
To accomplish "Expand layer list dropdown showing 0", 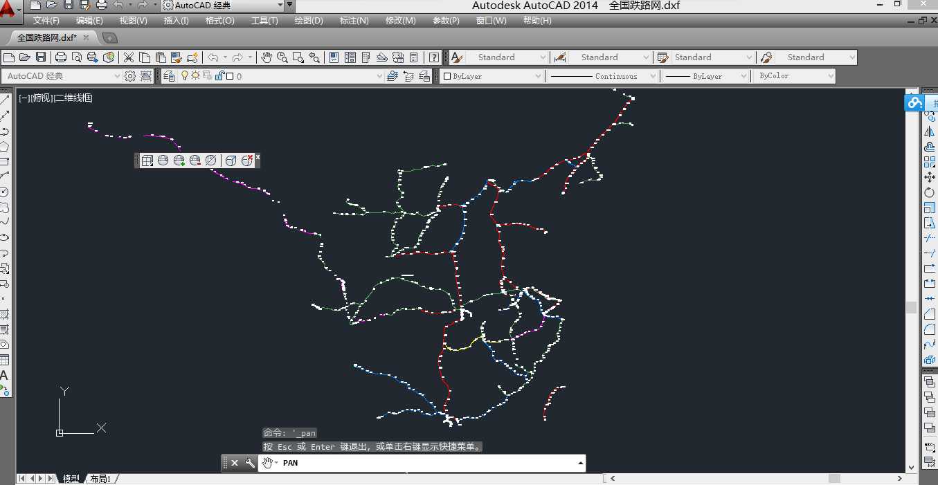I will (x=379, y=76).
